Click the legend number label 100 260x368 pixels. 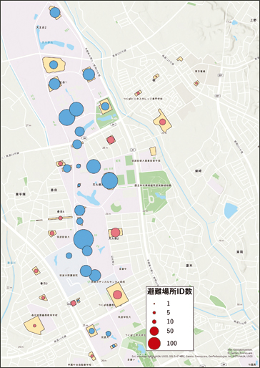(171, 343)
